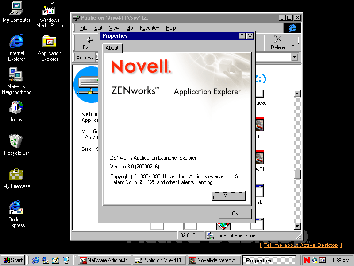
Task: Select the Windows Media Player desktop shortcut
Action: tap(50, 15)
